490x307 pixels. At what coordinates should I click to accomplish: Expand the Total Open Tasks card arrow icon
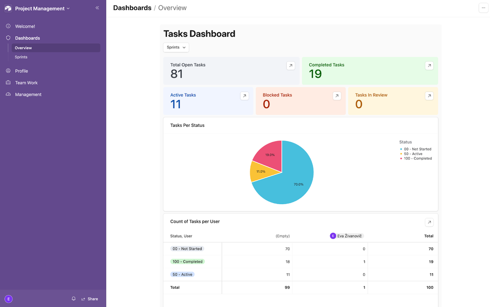pos(291,65)
